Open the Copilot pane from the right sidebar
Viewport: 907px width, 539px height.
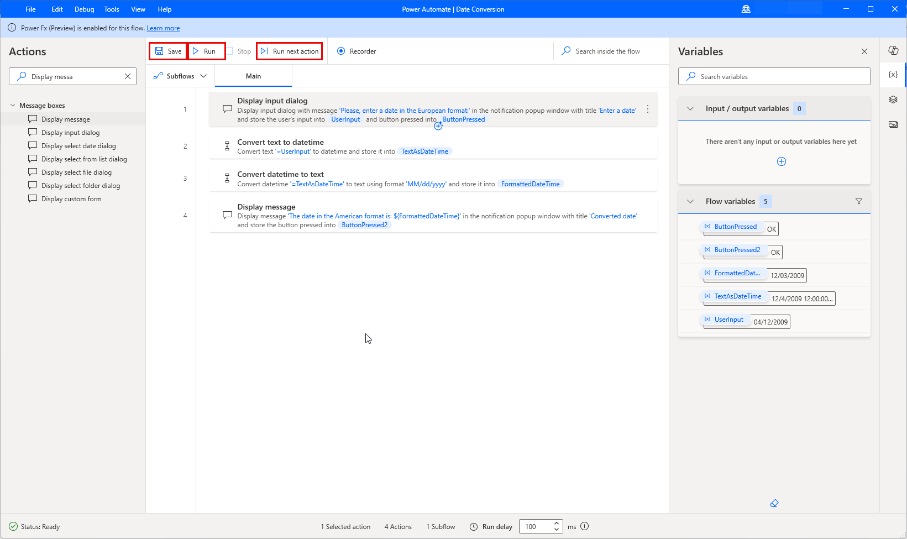point(893,50)
